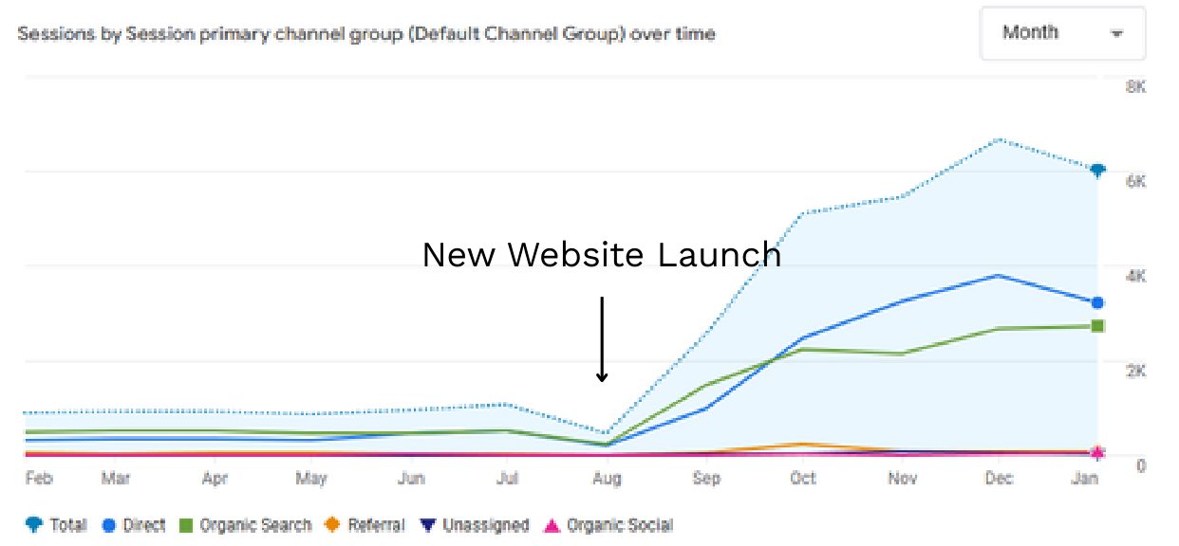
Task: Click the Dec label on the x-axis
Action: tap(1001, 479)
